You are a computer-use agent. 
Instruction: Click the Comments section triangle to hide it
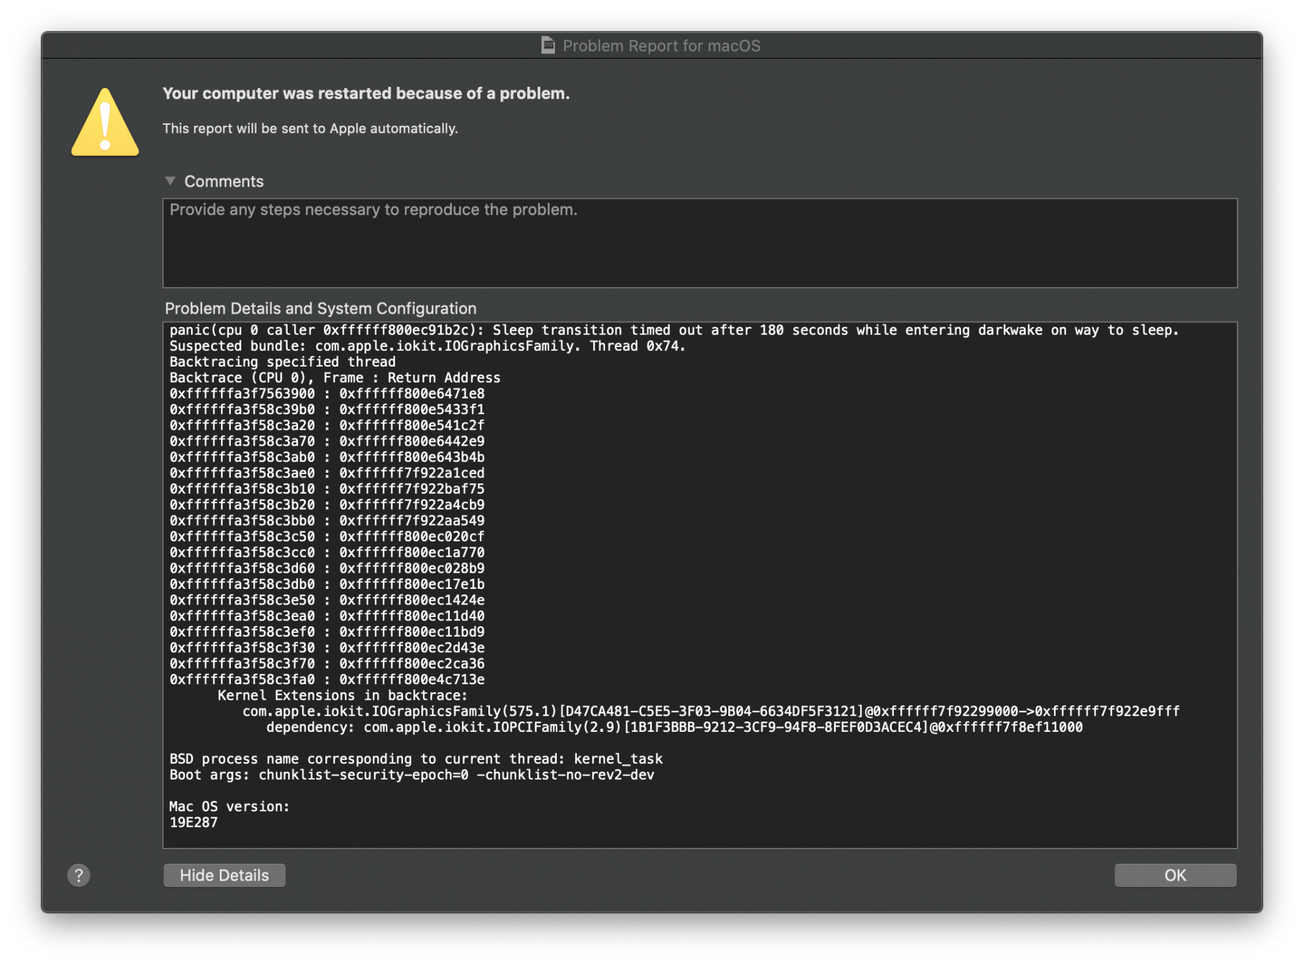pyautogui.click(x=171, y=181)
